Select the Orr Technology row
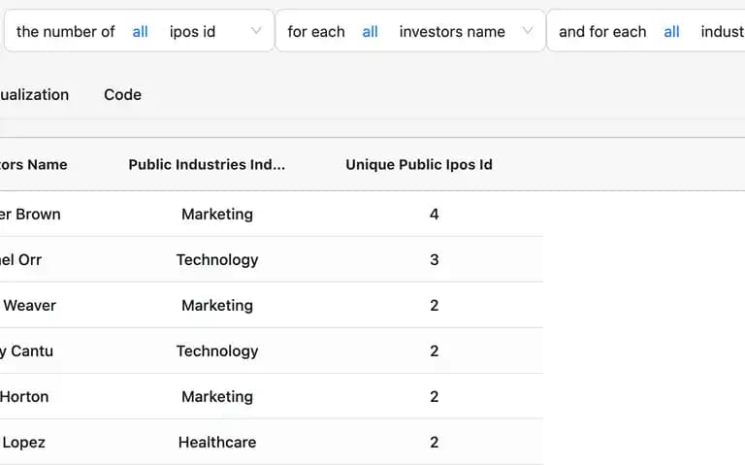This screenshot has width=745, height=466. pos(272,259)
